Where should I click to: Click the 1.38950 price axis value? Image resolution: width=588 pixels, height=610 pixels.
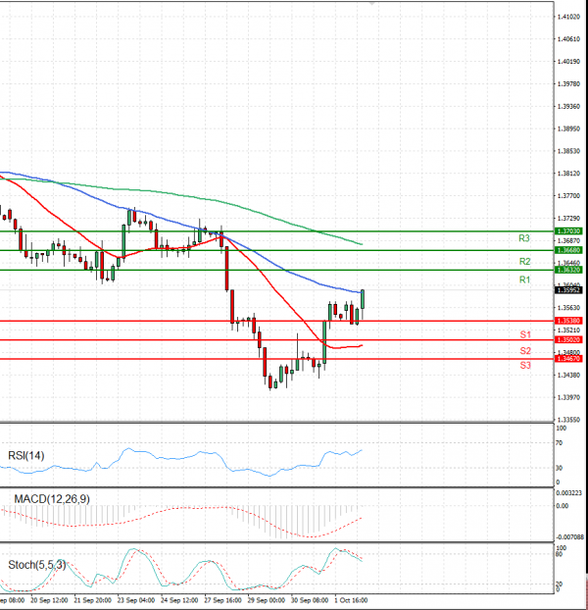point(568,128)
